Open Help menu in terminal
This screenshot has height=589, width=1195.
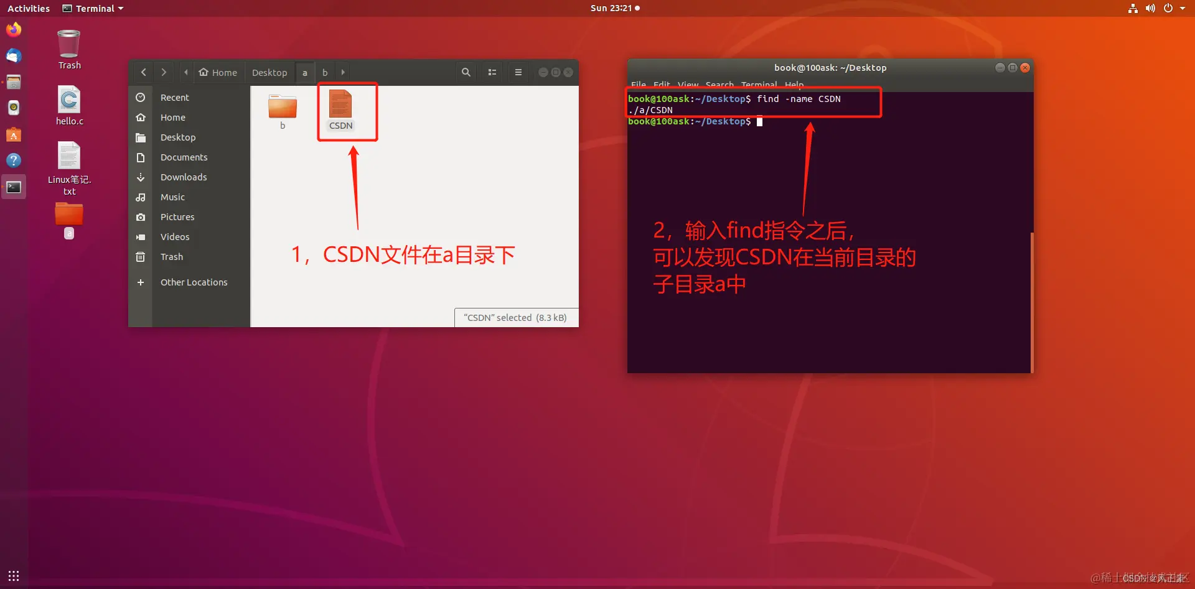(794, 85)
